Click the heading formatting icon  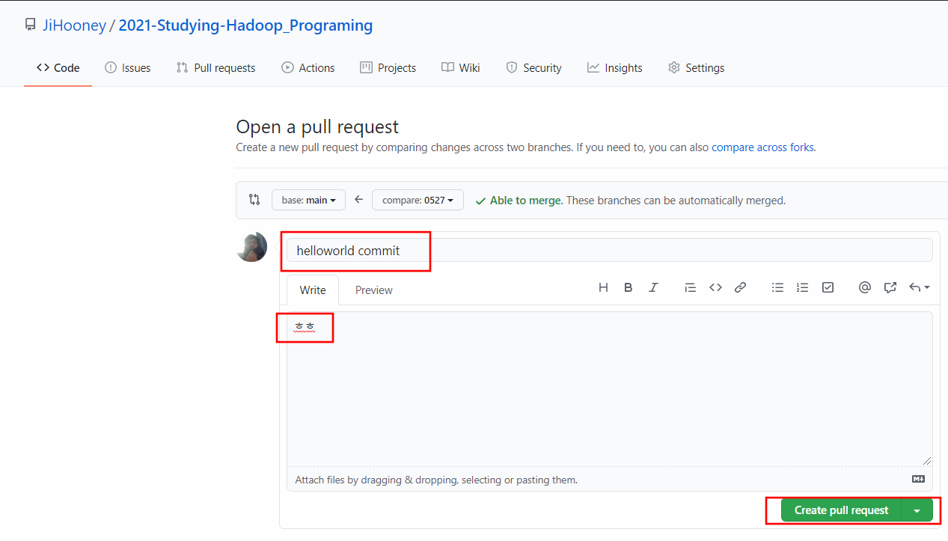click(603, 287)
